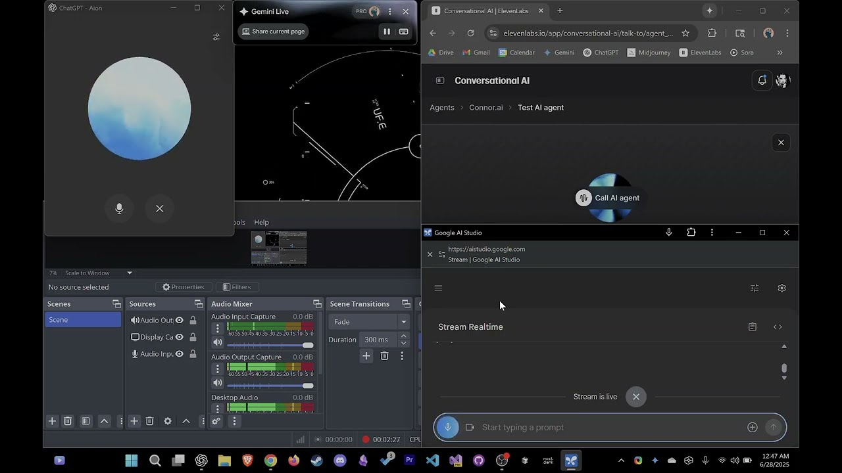842x473 pixels.
Task: Show more bookmarks chevron in Chrome
Action: 780,53
